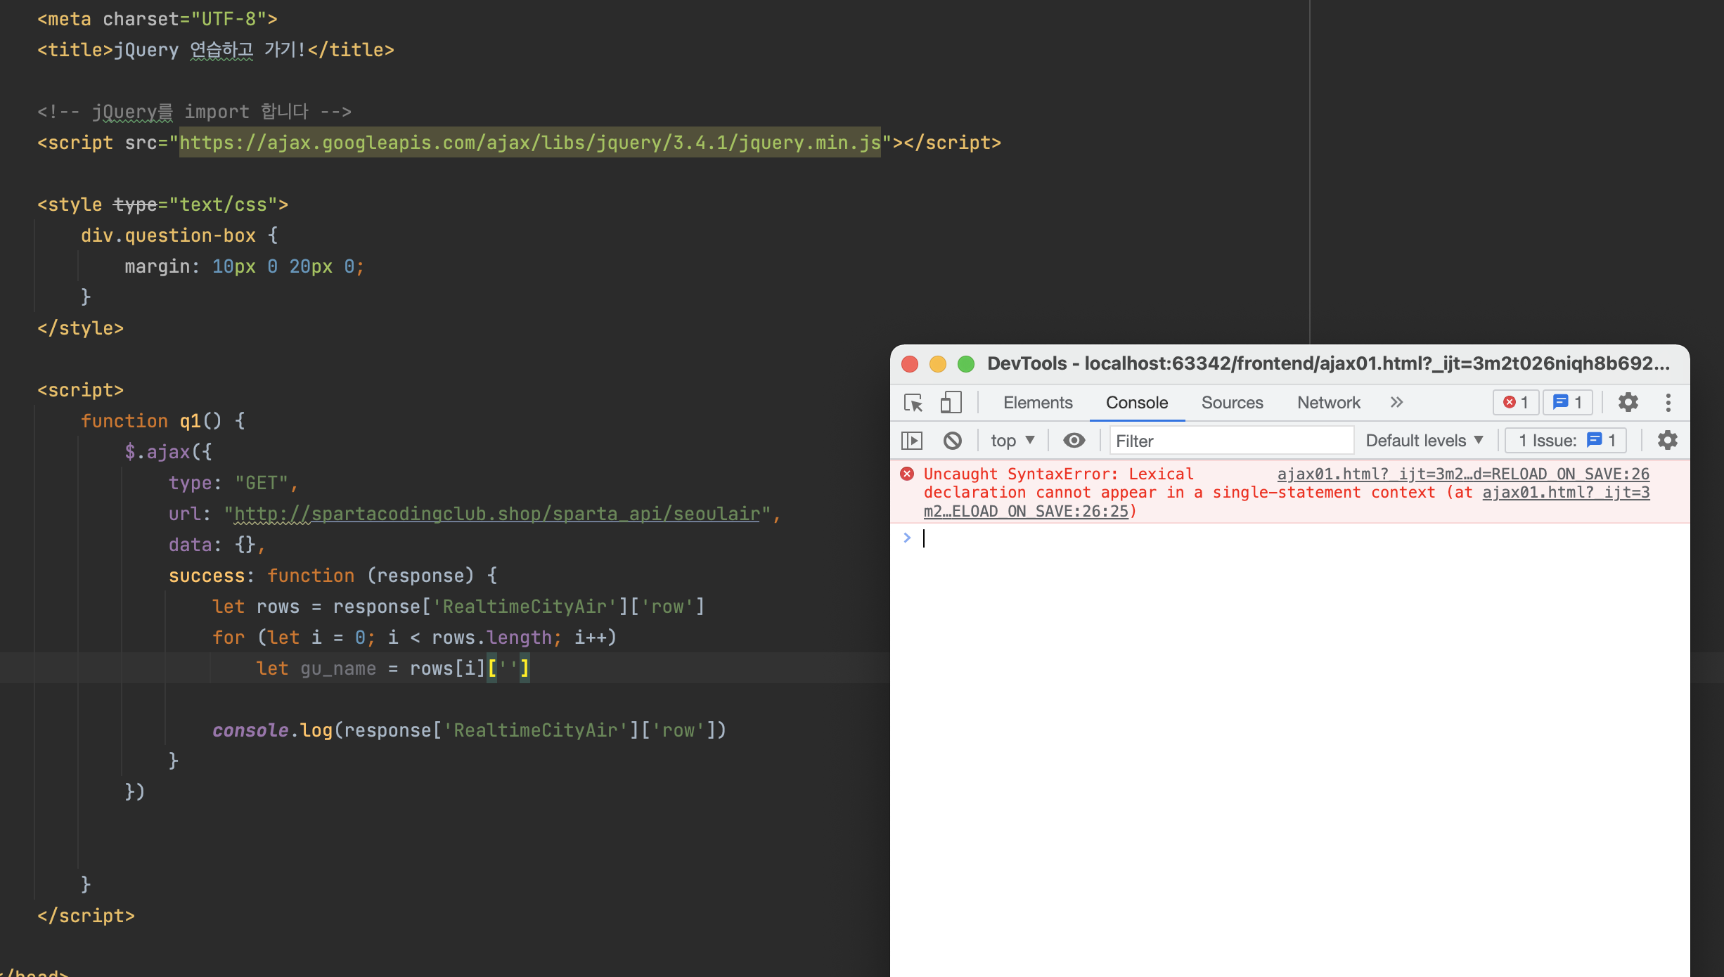
Task: Click the red error count badge
Action: pos(1516,402)
